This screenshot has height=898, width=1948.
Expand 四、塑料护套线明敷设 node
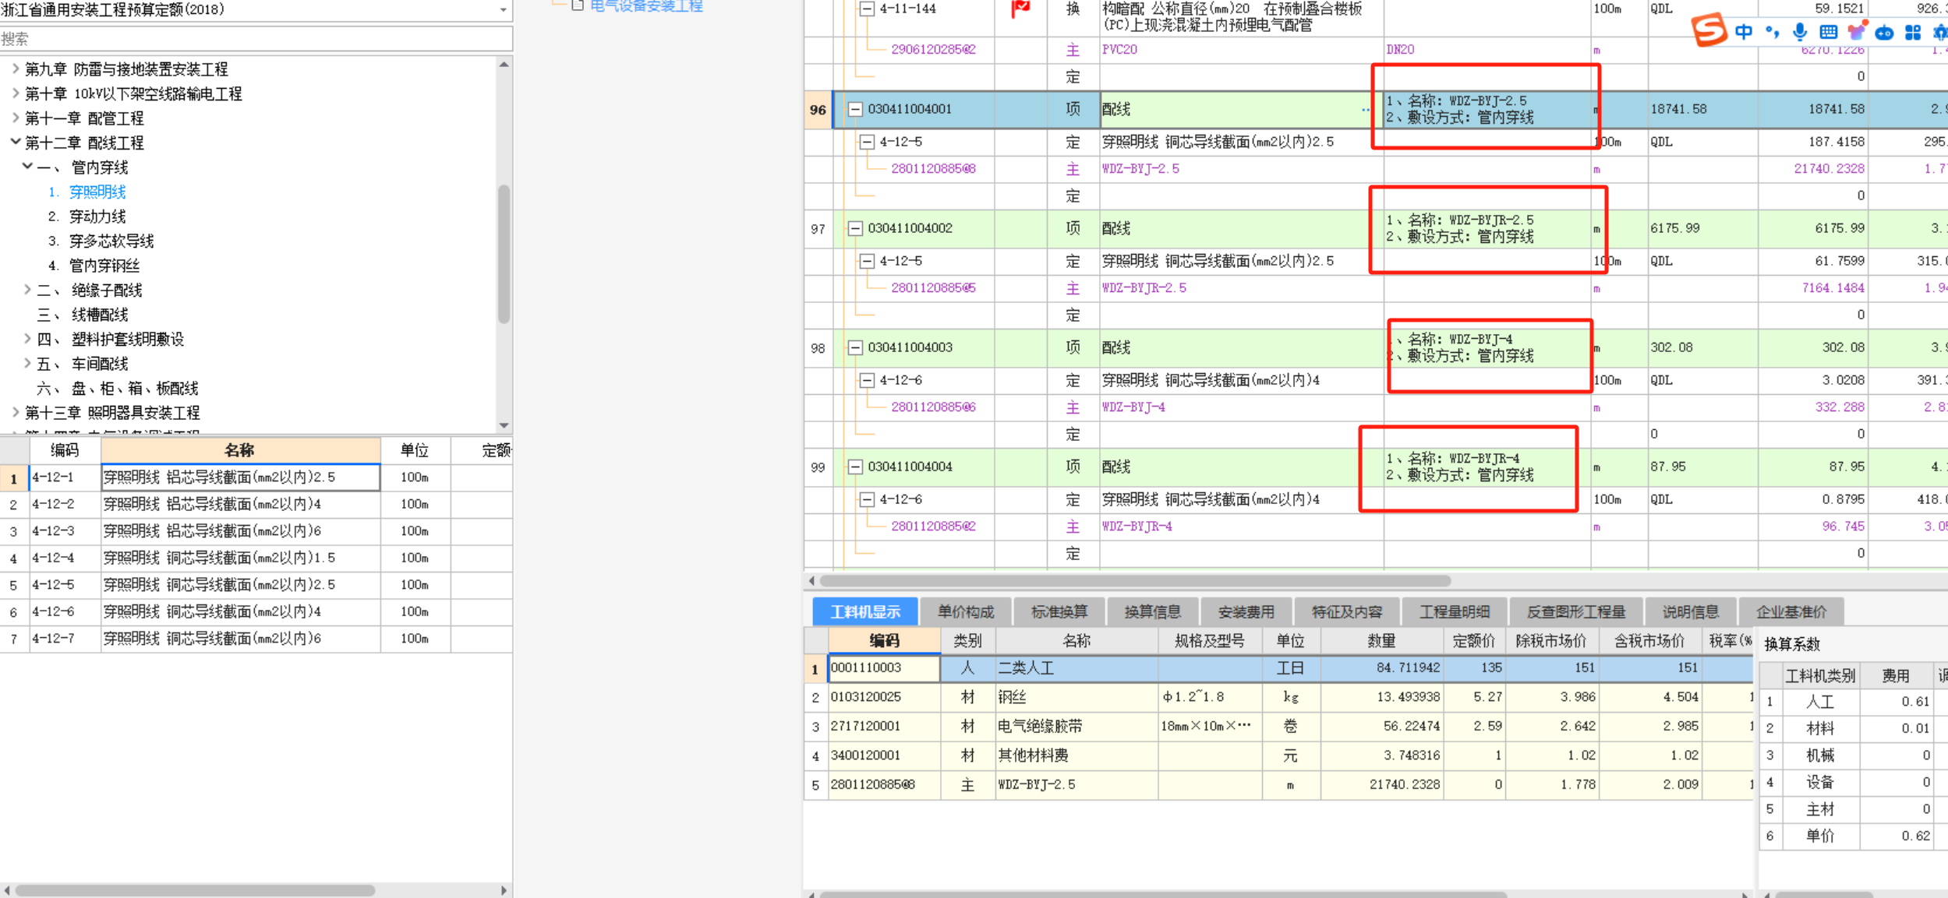click(x=27, y=339)
